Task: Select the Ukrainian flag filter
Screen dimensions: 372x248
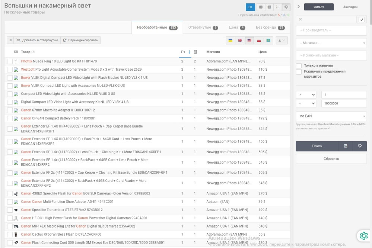Action: coord(230,40)
